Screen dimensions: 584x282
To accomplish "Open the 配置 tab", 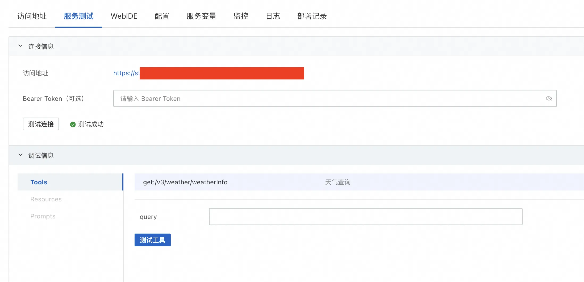I will (162, 16).
